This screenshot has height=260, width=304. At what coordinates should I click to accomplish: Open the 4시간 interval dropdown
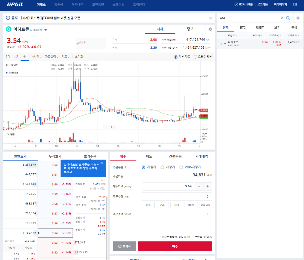click(x=37, y=57)
